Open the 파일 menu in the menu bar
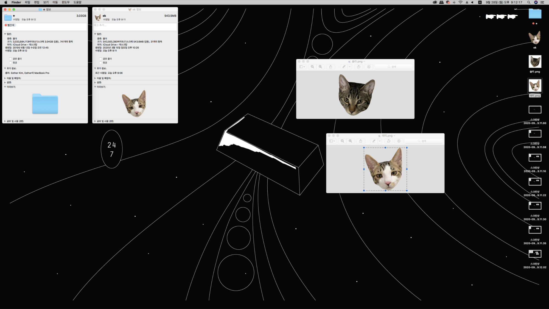Viewport: 549px width, 309px height. (27, 2)
